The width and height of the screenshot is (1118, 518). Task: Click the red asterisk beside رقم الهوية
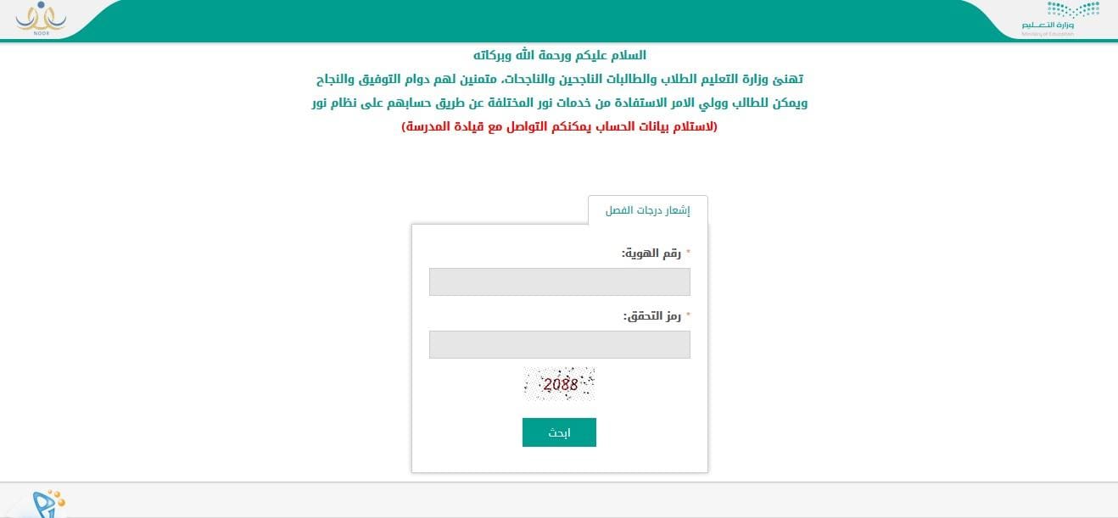click(688, 253)
